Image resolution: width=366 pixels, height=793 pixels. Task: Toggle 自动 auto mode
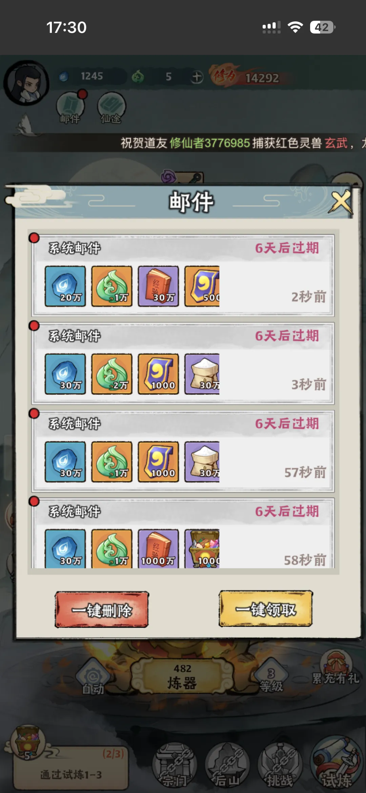(x=93, y=677)
